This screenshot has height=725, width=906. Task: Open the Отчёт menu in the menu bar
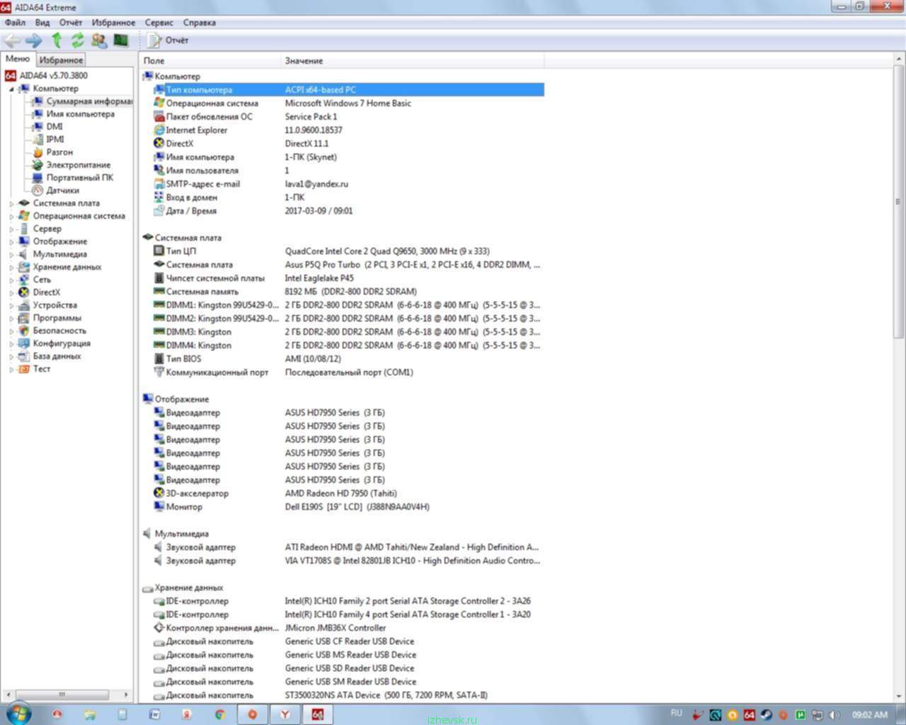71,23
